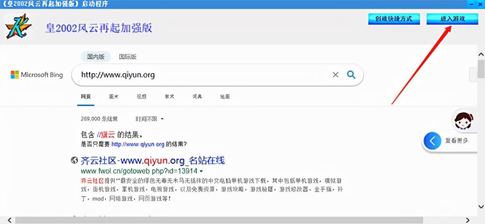Click the vertical scrollbar thumb
Image resolution: width=485 pixels, height=224 pixels.
[x=481, y=68]
